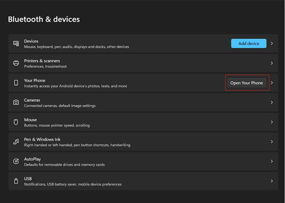Click the Devices keyboard icon
285x203 pixels.
click(16, 43)
